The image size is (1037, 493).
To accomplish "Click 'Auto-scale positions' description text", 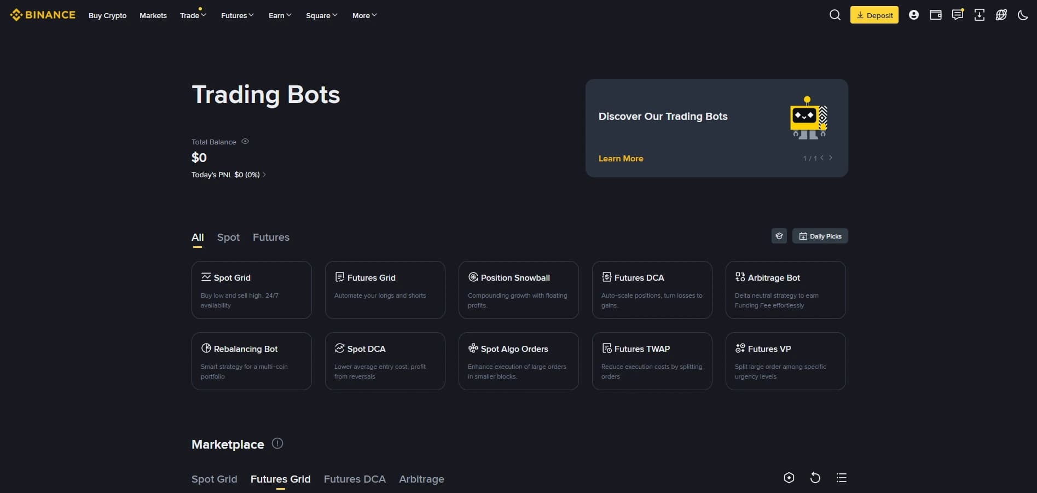I will (x=652, y=300).
